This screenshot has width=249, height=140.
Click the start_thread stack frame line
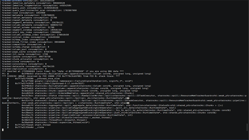(29, 125)
